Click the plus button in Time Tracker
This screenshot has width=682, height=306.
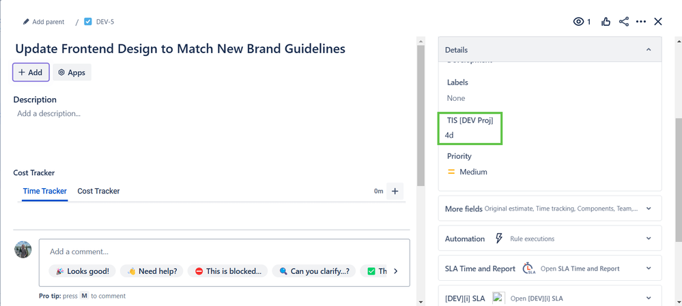click(x=395, y=192)
